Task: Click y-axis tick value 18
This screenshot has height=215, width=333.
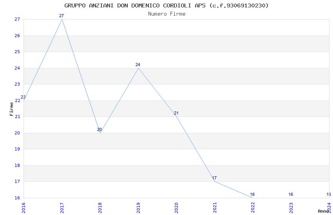Action: [x=17, y=165]
